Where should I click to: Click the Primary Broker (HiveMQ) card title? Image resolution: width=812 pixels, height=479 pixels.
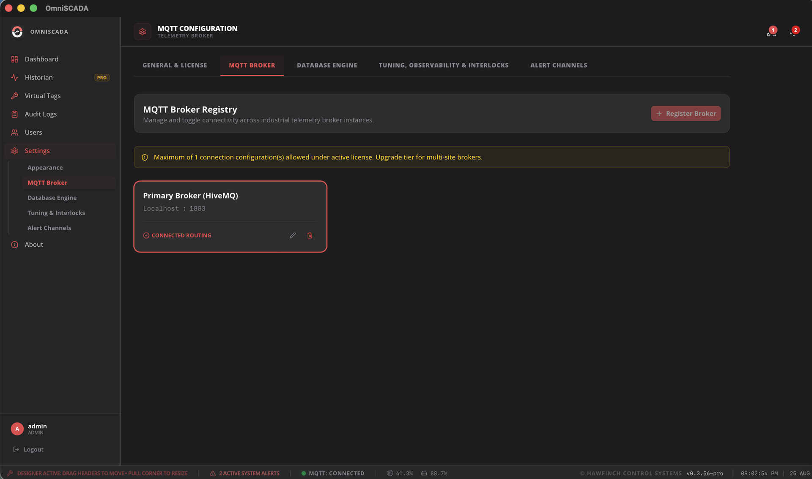(190, 196)
